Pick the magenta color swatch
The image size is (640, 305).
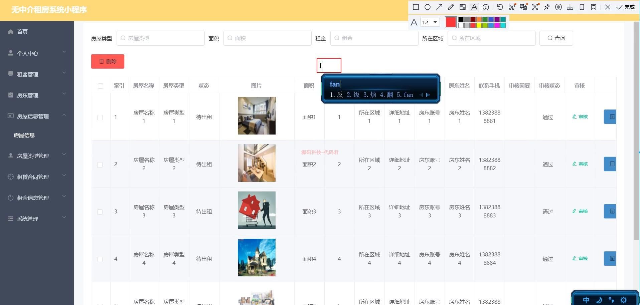click(497, 25)
